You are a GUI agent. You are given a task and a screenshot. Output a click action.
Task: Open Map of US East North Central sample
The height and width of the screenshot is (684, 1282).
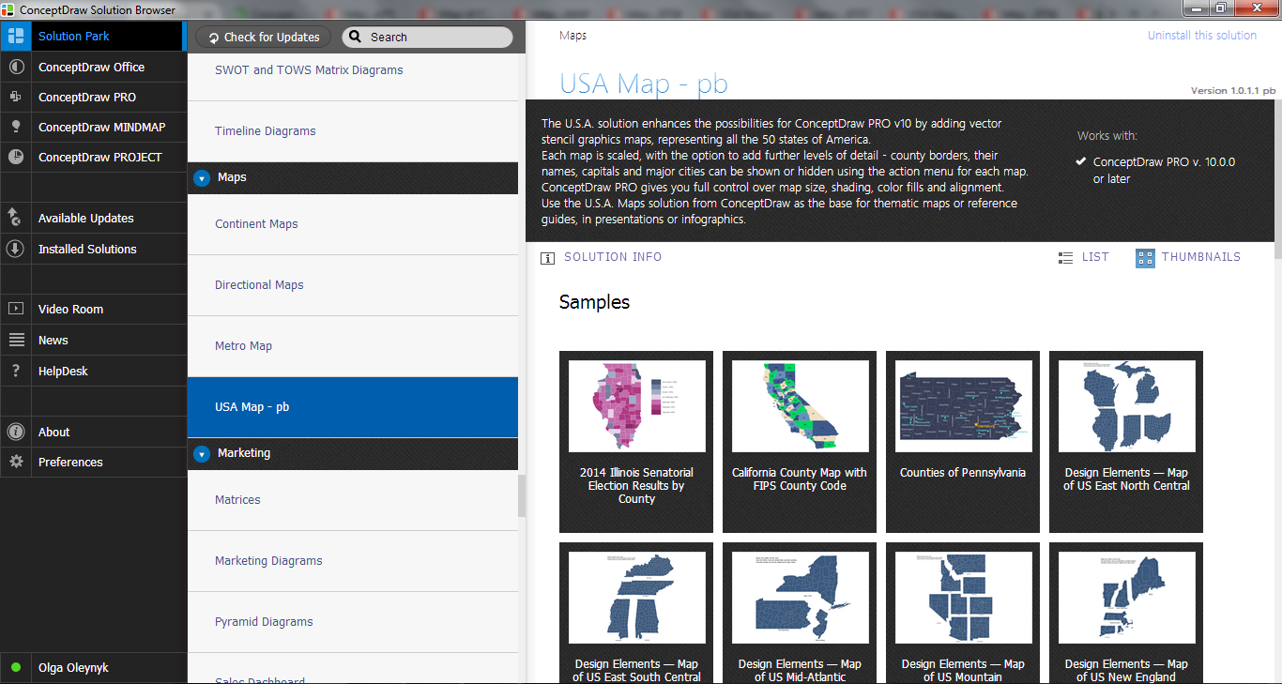coord(1126,442)
